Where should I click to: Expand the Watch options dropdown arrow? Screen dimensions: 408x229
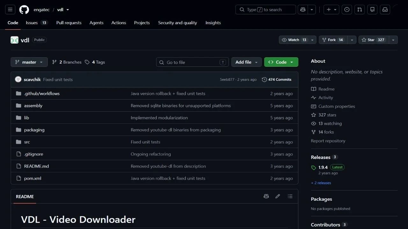313,40
